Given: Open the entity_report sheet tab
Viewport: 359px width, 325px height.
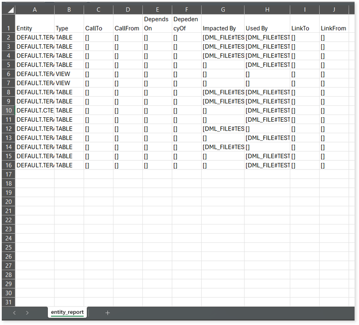Looking at the screenshot, I should 67,312.
